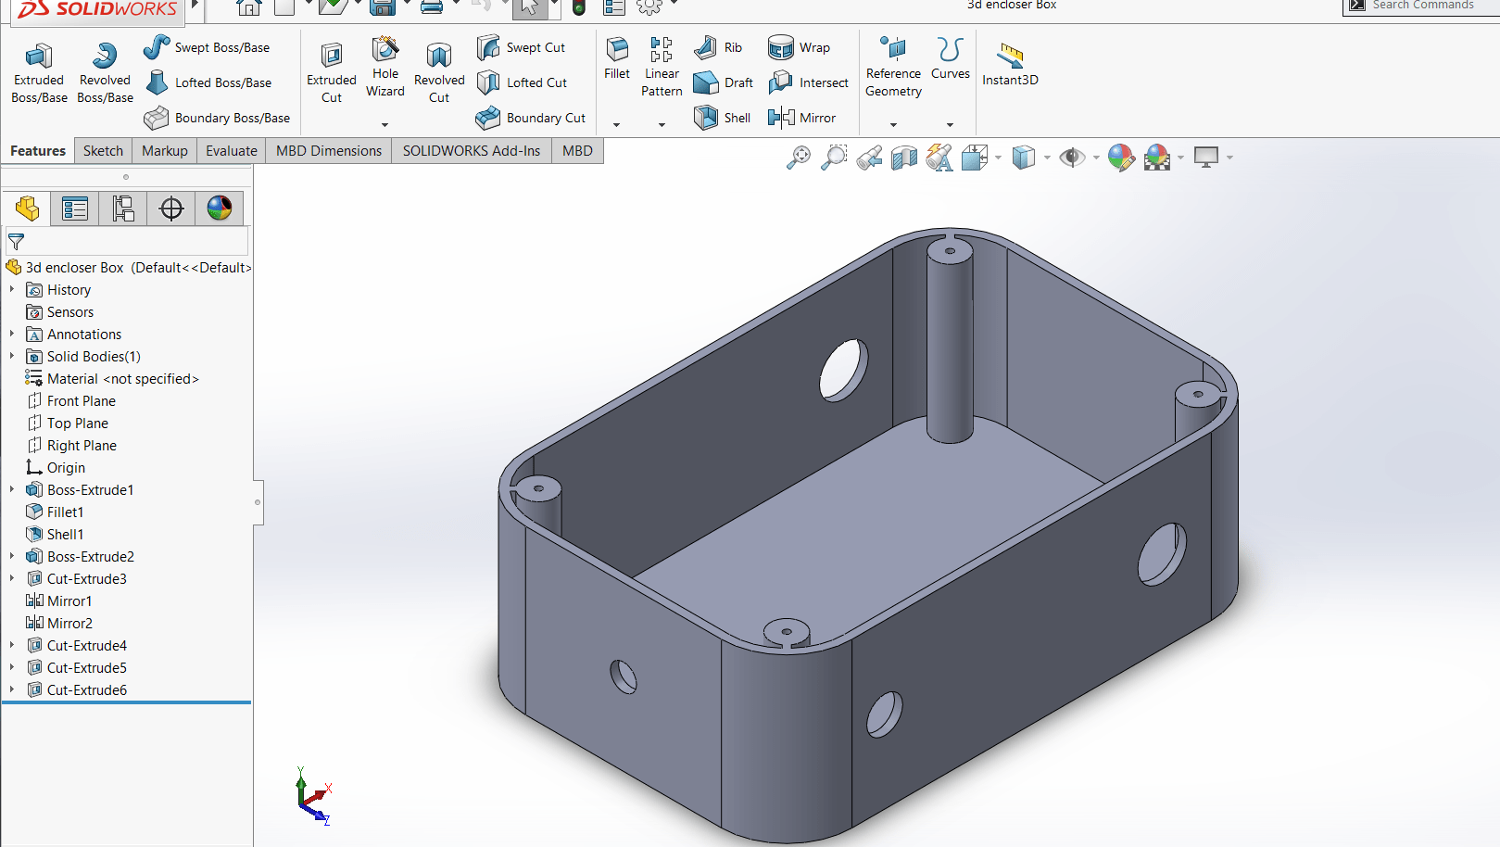Image resolution: width=1500 pixels, height=847 pixels.
Task: Expand the Curves dropdown arrow
Action: (x=950, y=125)
